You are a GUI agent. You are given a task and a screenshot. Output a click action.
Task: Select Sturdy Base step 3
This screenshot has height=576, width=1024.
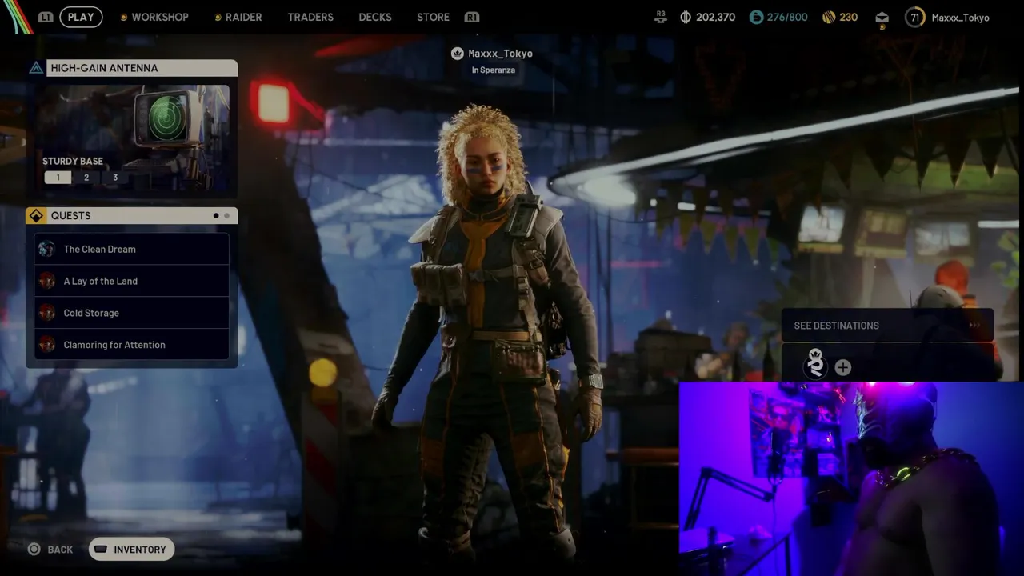coord(115,178)
